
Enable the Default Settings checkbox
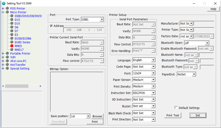(x=176, y=108)
